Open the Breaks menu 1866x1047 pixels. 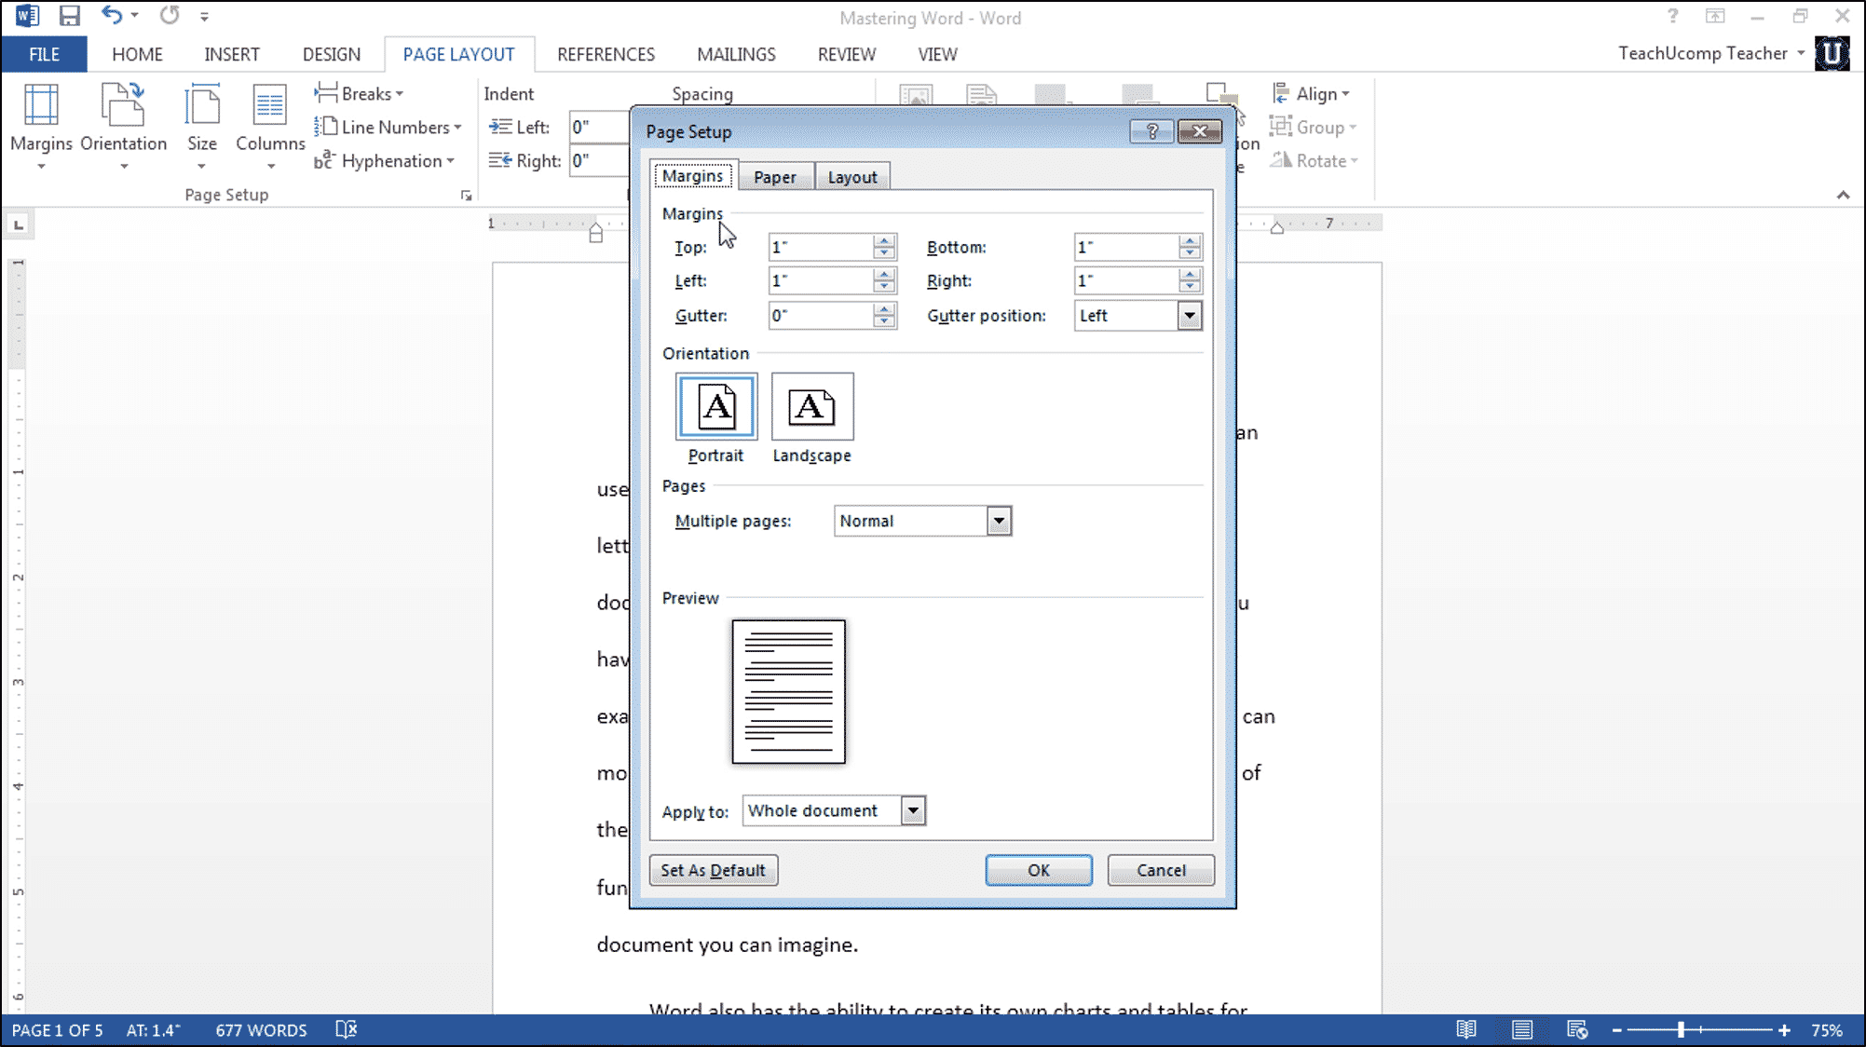click(x=361, y=93)
